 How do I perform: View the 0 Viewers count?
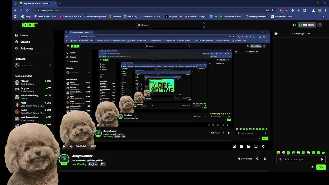[245, 159]
